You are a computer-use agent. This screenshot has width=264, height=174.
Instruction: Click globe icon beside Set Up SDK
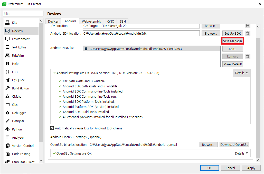pos(248,33)
